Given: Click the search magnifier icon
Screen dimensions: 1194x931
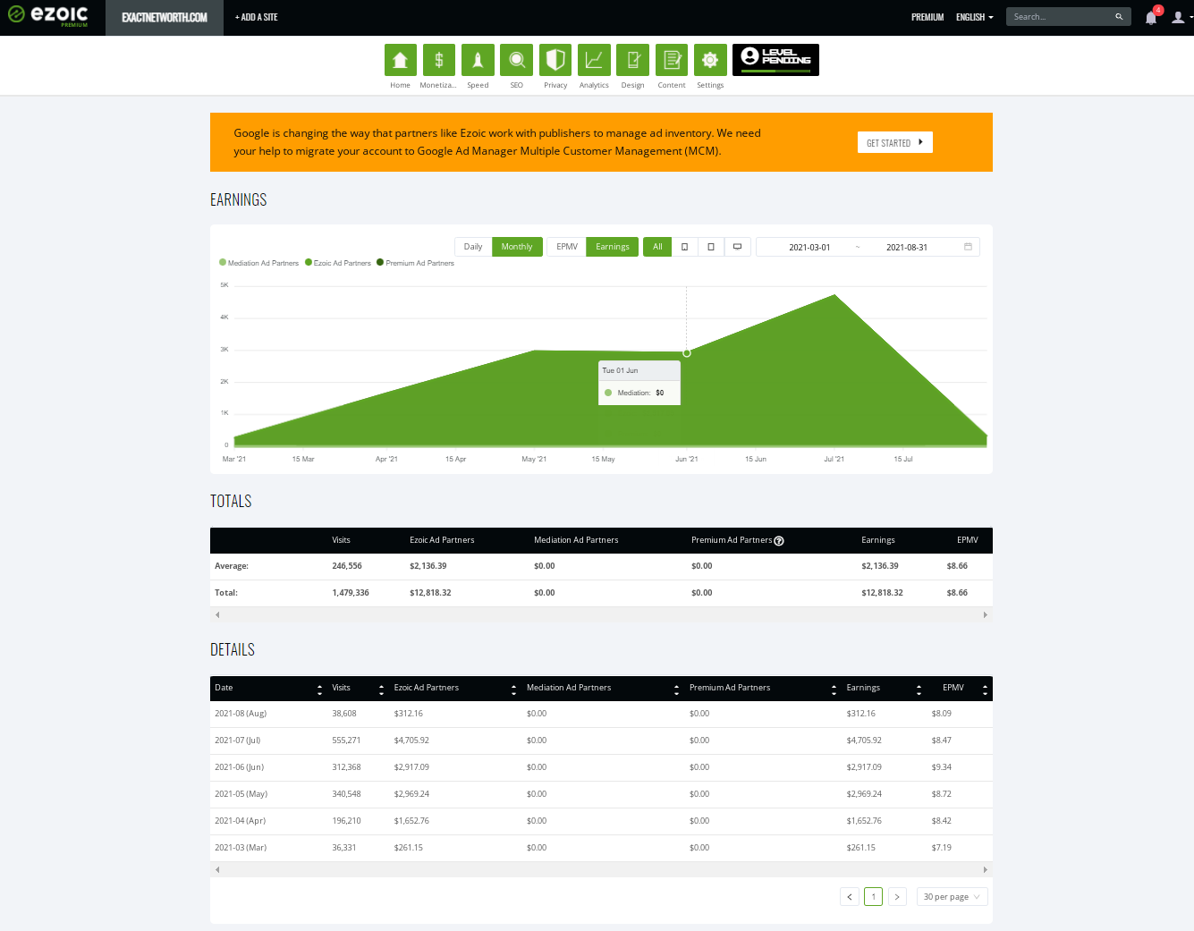Looking at the screenshot, I should pos(1119,17).
